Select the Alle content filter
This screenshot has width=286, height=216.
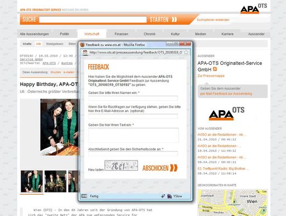pos(39,44)
